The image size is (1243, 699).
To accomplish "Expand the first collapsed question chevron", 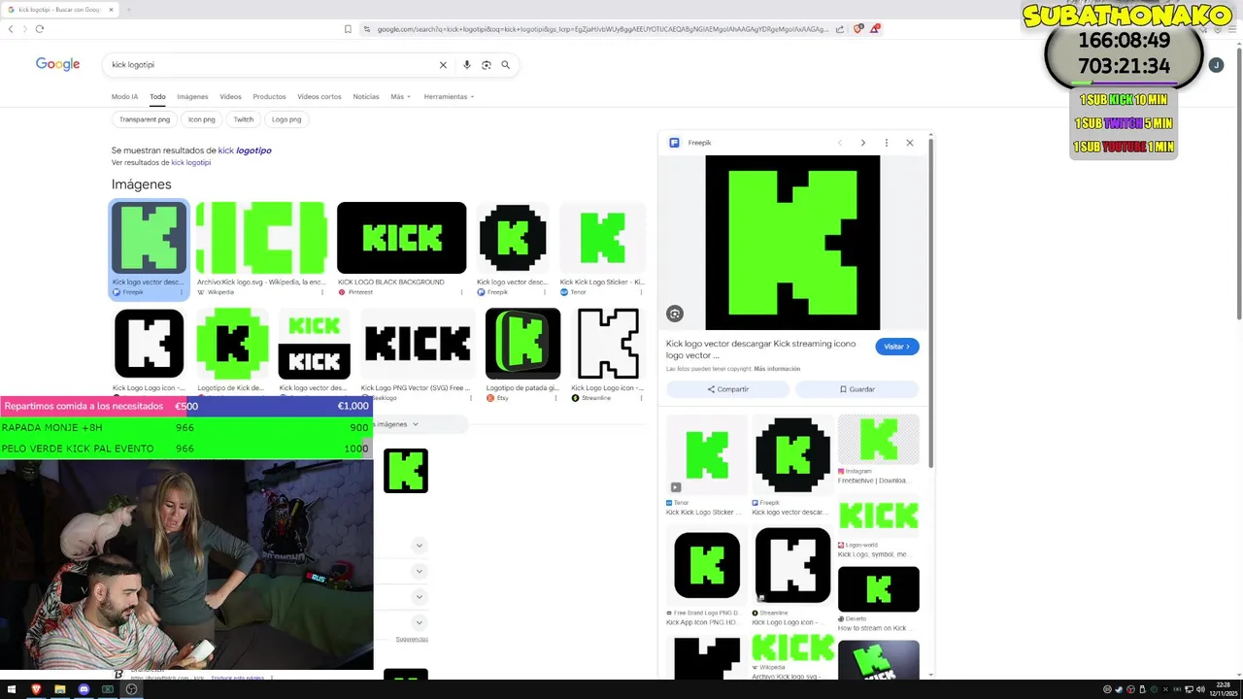I will pos(419,546).
